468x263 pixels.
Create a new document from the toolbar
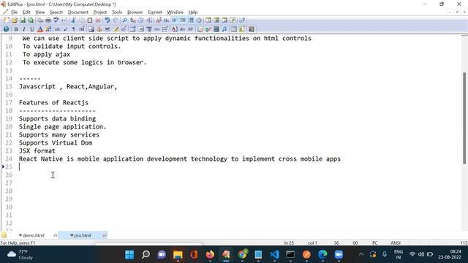click(7, 20)
